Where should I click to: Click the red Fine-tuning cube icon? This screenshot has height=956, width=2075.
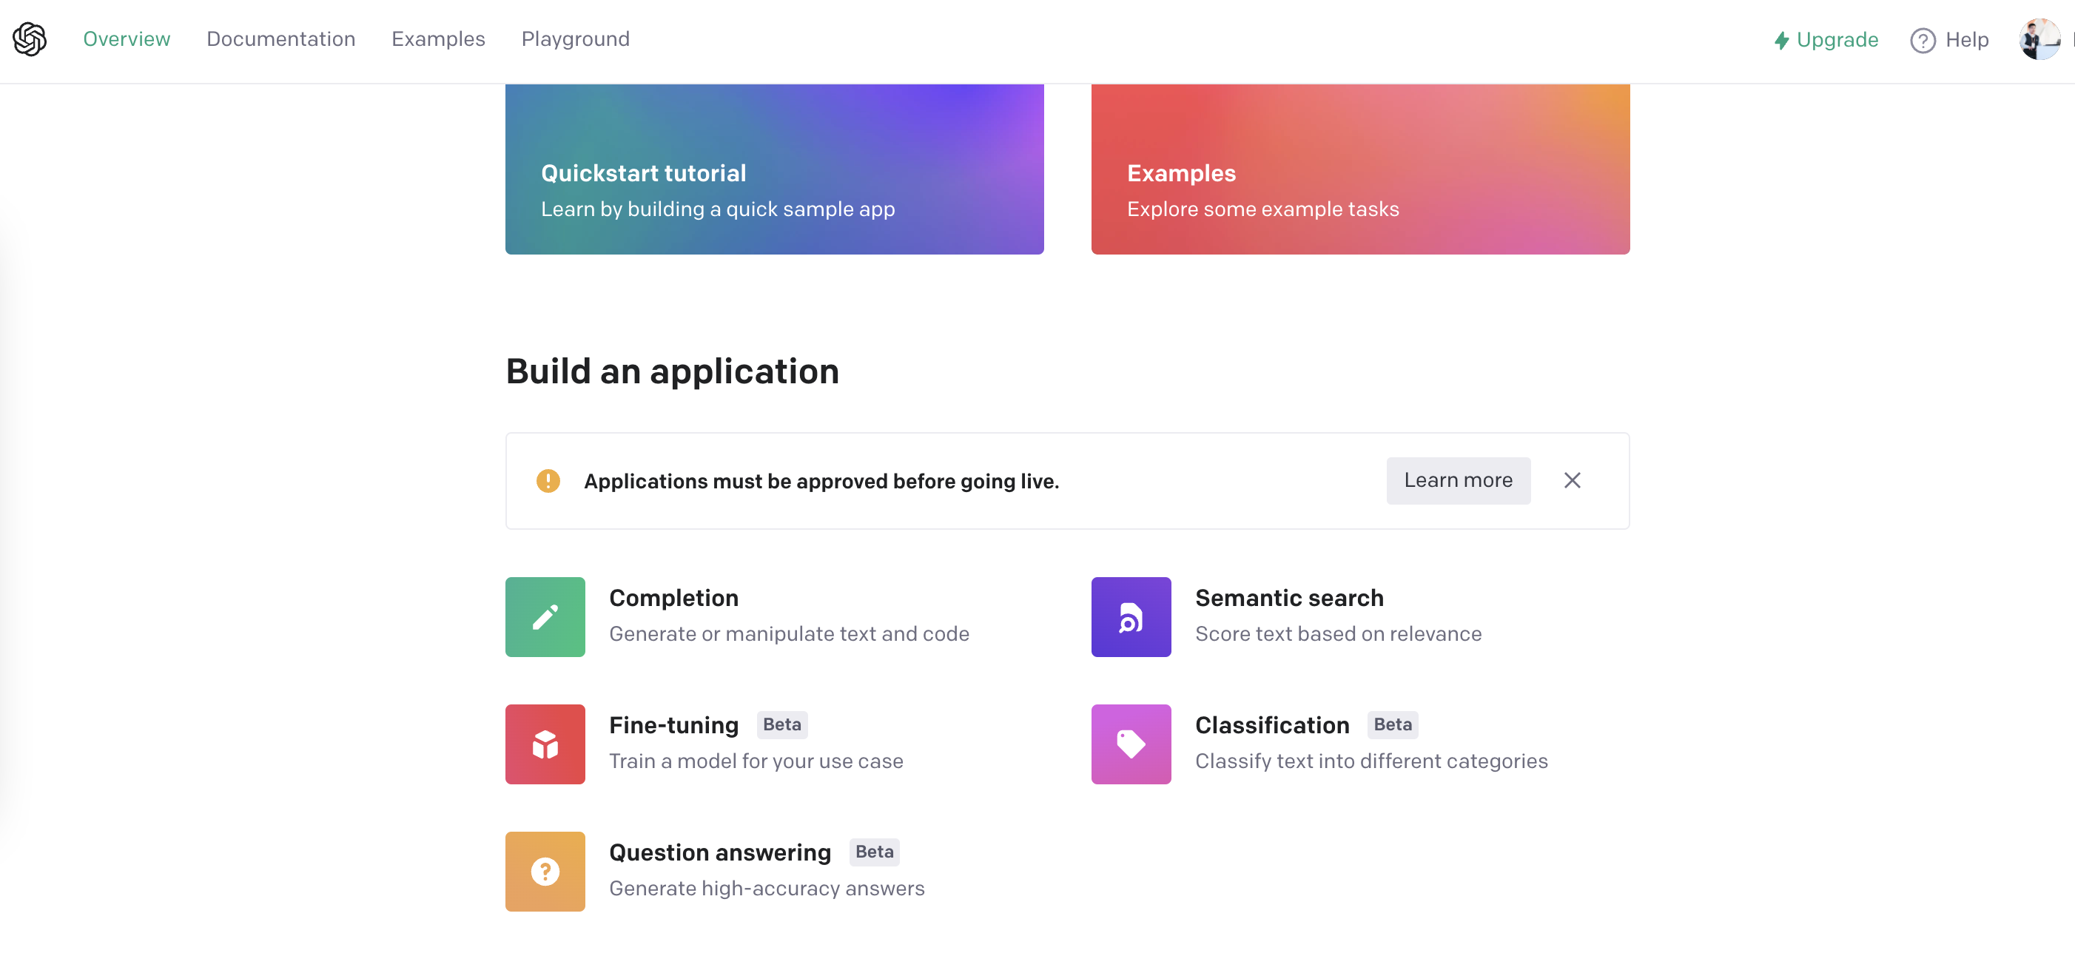[x=545, y=744]
